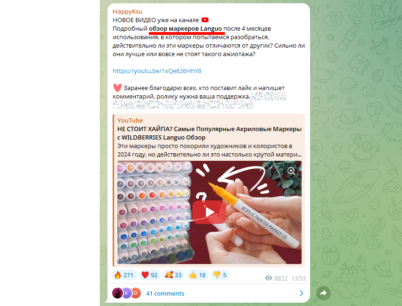Click the eye views counter icon
Image resolution: width=402 pixels, height=306 pixels.
click(x=269, y=278)
